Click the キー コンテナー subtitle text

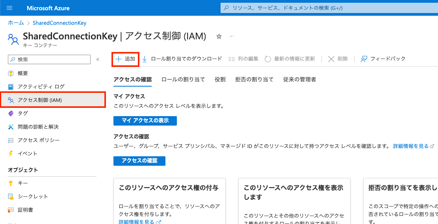[40, 45]
